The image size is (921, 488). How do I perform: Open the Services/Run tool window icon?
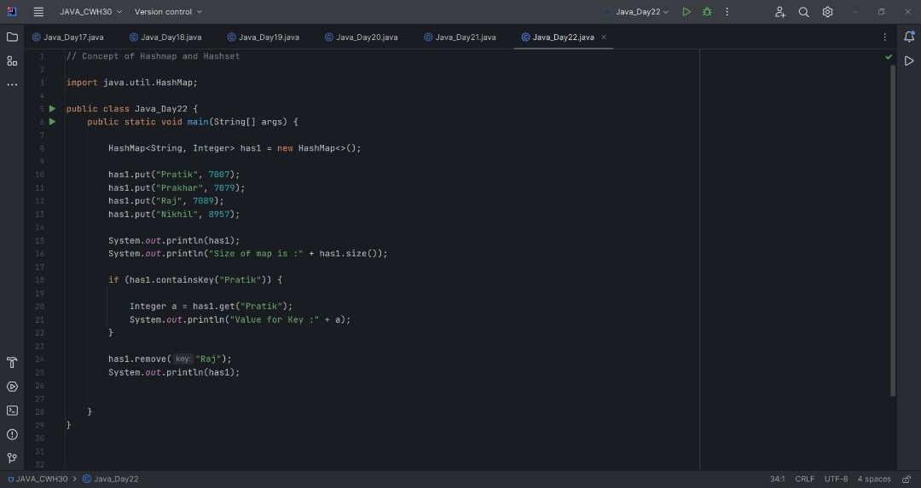(12, 387)
